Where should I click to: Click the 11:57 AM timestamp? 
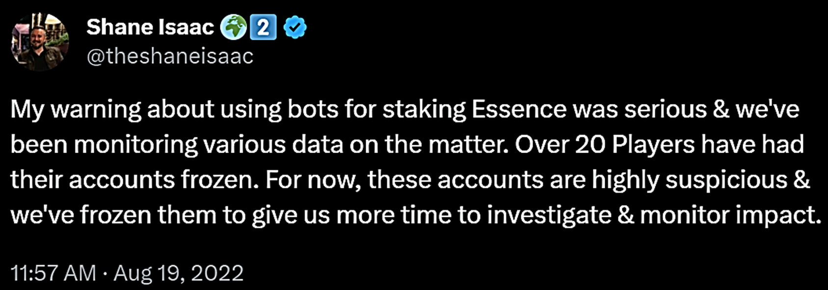tap(53, 273)
